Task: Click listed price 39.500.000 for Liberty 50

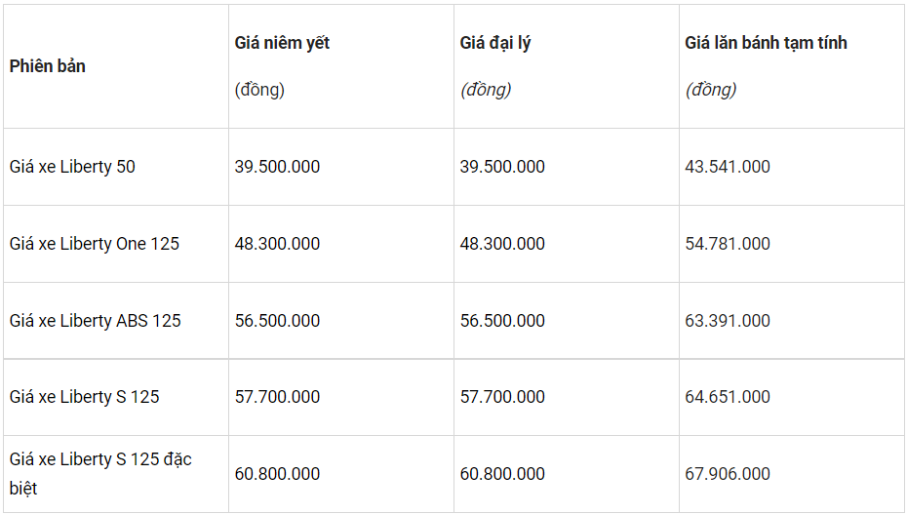Action: pos(277,167)
